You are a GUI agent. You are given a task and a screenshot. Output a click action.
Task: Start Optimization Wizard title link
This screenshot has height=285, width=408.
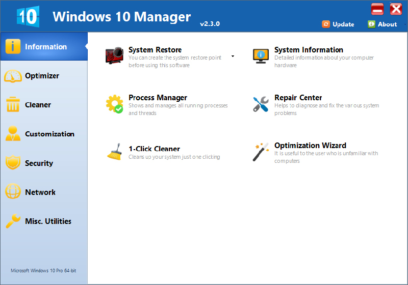[310, 146]
